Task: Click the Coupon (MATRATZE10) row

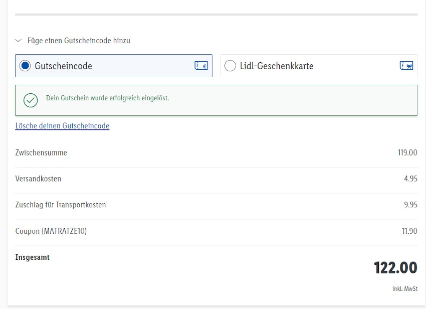Action: click(50, 231)
